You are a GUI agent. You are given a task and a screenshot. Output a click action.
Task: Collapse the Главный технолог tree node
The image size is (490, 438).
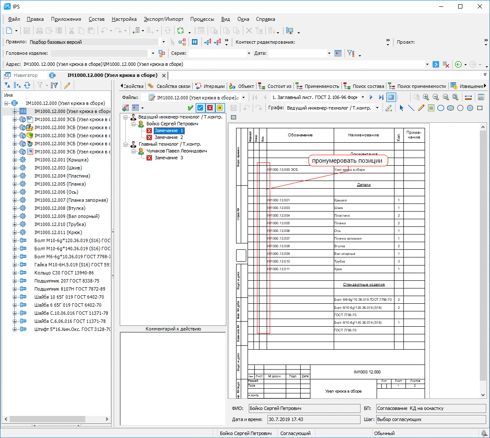click(x=126, y=144)
